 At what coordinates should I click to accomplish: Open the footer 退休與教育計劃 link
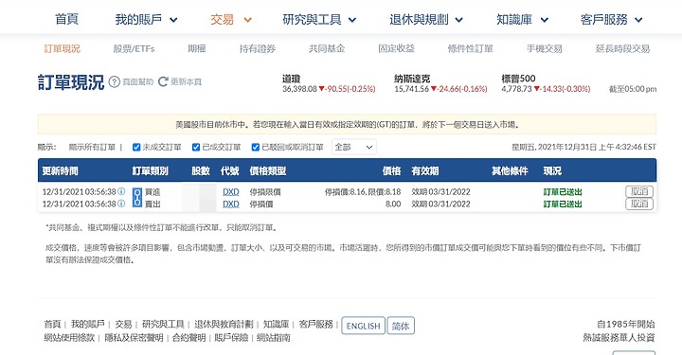[x=224, y=324]
